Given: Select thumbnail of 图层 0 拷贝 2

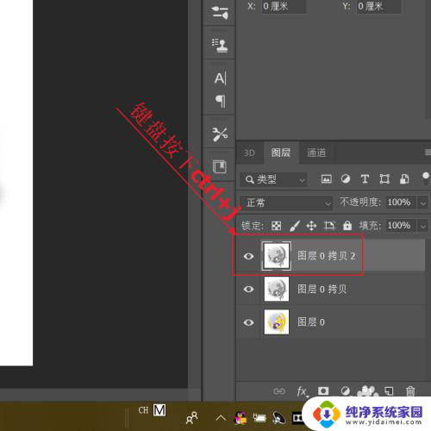Looking at the screenshot, I should coord(277,256).
